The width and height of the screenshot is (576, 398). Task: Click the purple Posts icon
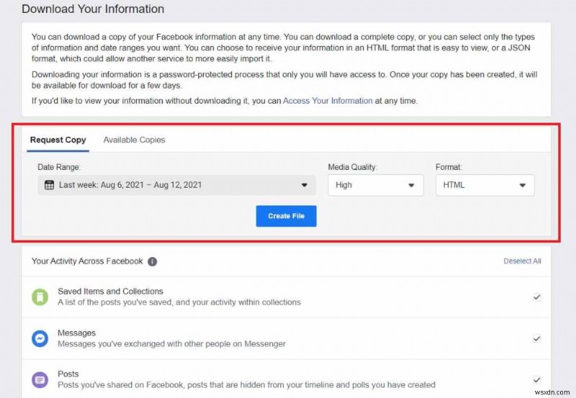(x=40, y=379)
